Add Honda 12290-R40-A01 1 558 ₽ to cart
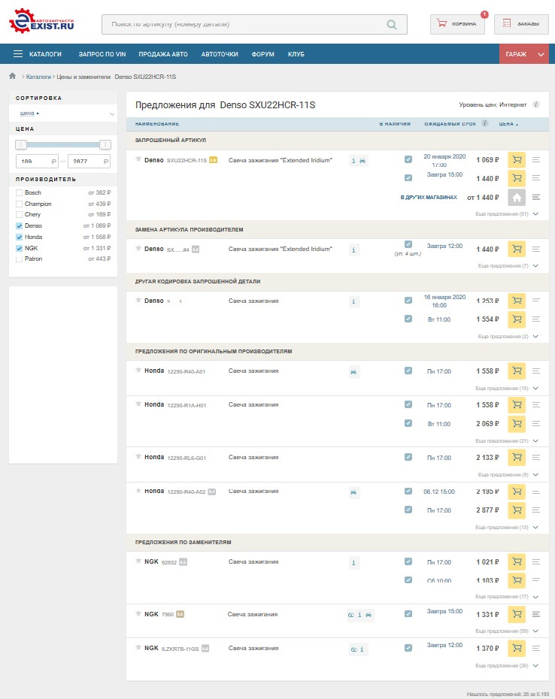Image resolution: width=555 pixels, height=699 pixels. coord(517,371)
